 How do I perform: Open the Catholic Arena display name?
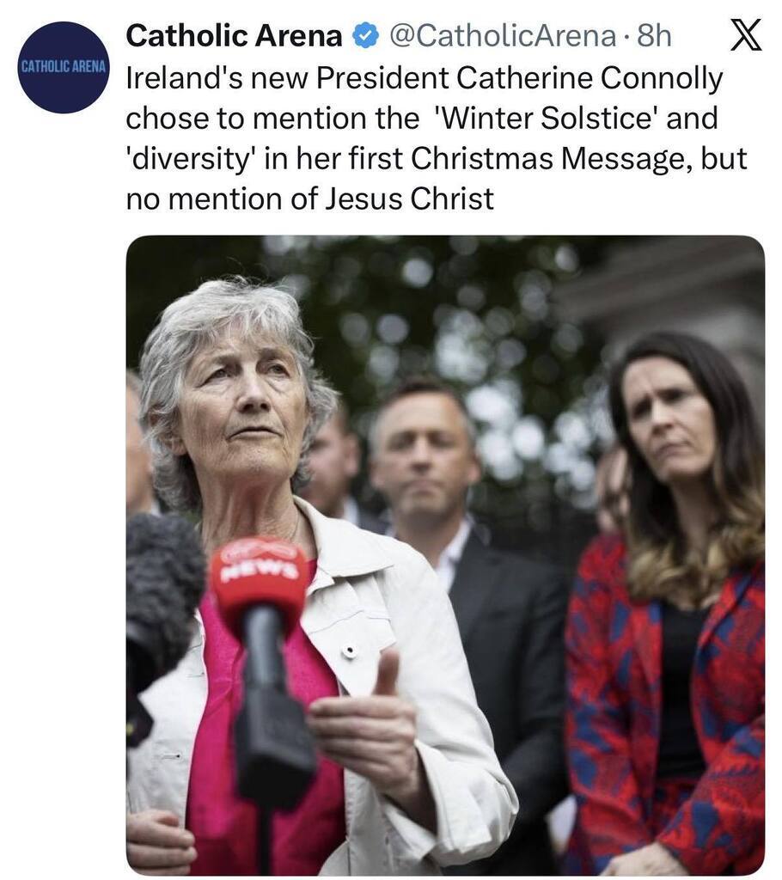click(x=234, y=36)
